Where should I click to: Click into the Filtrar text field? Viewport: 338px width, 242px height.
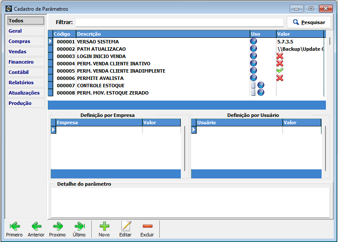pyautogui.click(x=179, y=22)
